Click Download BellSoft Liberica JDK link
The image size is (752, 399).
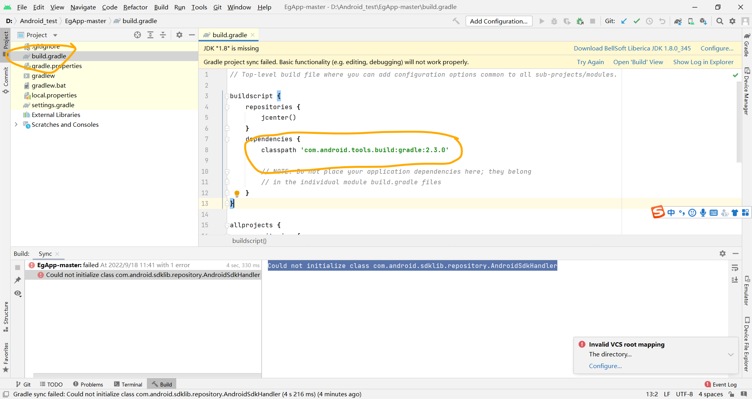(632, 48)
